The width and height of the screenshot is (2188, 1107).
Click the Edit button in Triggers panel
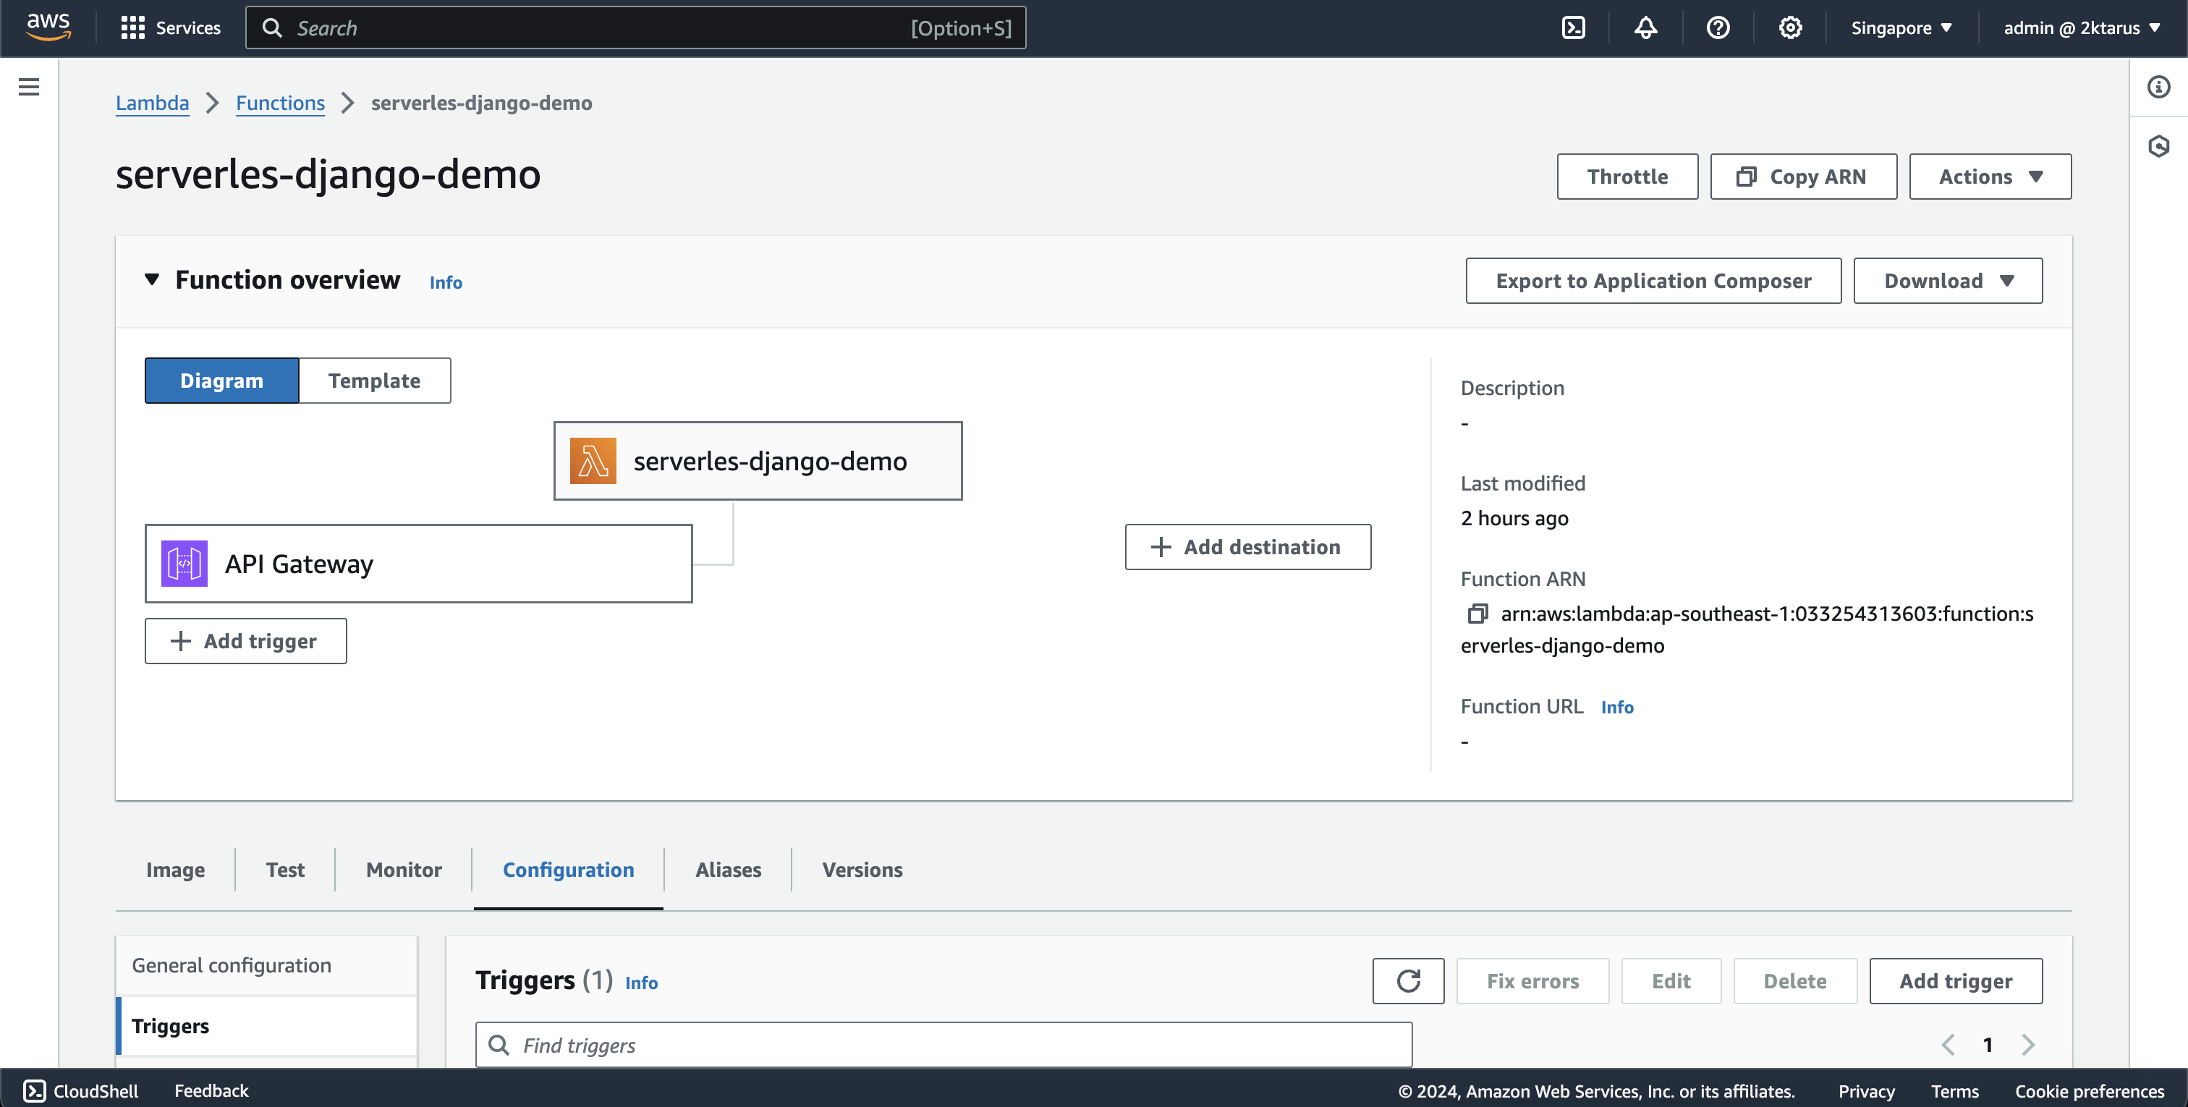[x=1671, y=980]
